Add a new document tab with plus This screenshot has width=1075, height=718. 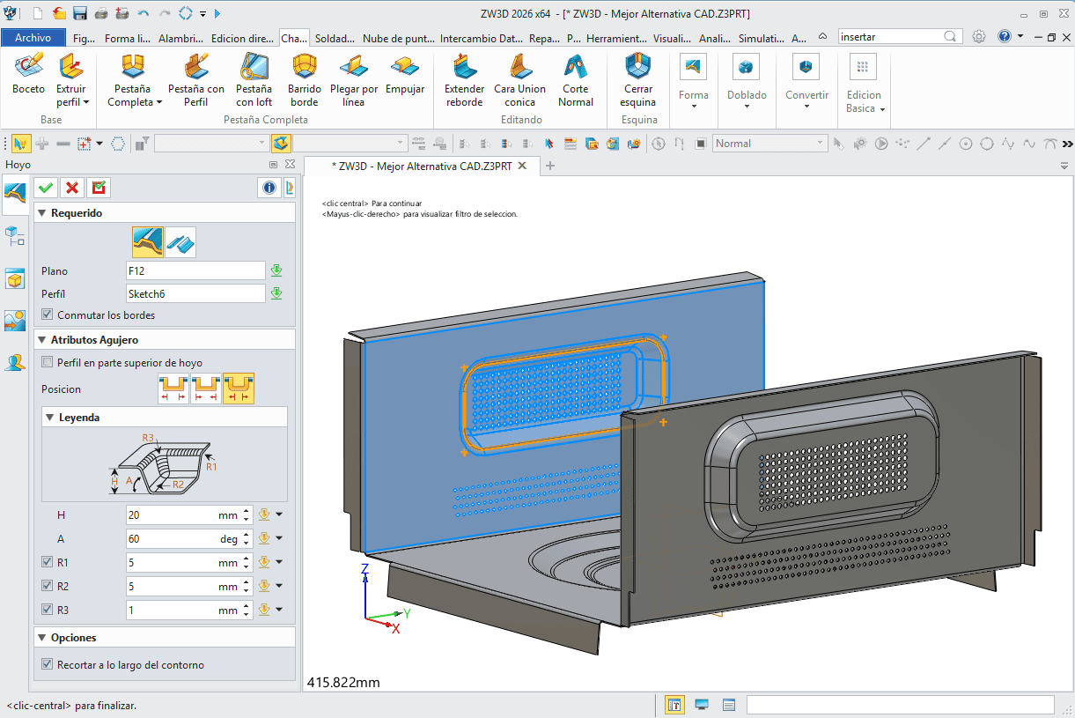[x=550, y=166]
